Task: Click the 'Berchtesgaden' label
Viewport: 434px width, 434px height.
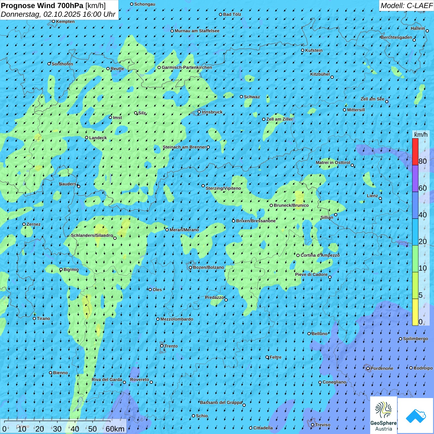Action: tap(396, 37)
